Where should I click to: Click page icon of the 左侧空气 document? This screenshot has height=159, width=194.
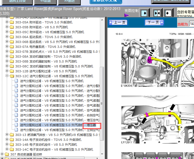coord(16,130)
